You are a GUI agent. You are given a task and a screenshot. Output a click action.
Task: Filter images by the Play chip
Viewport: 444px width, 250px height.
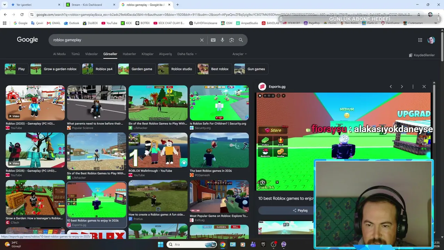pyautogui.click(x=16, y=69)
